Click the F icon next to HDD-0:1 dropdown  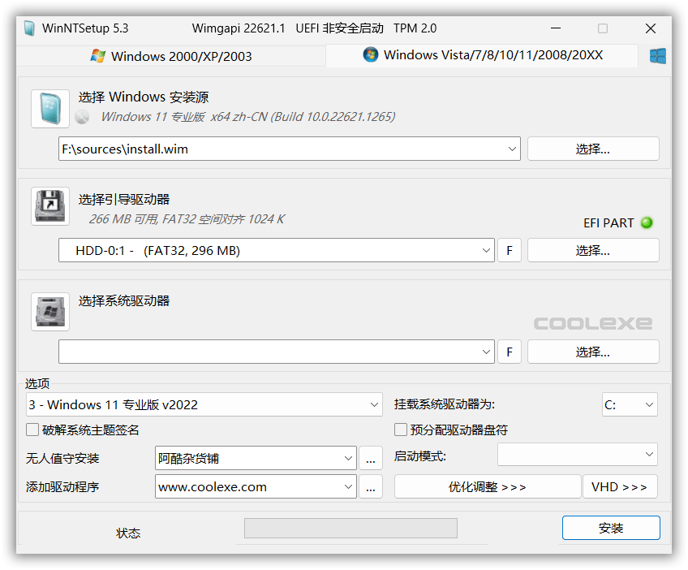click(x=510, y=250)
